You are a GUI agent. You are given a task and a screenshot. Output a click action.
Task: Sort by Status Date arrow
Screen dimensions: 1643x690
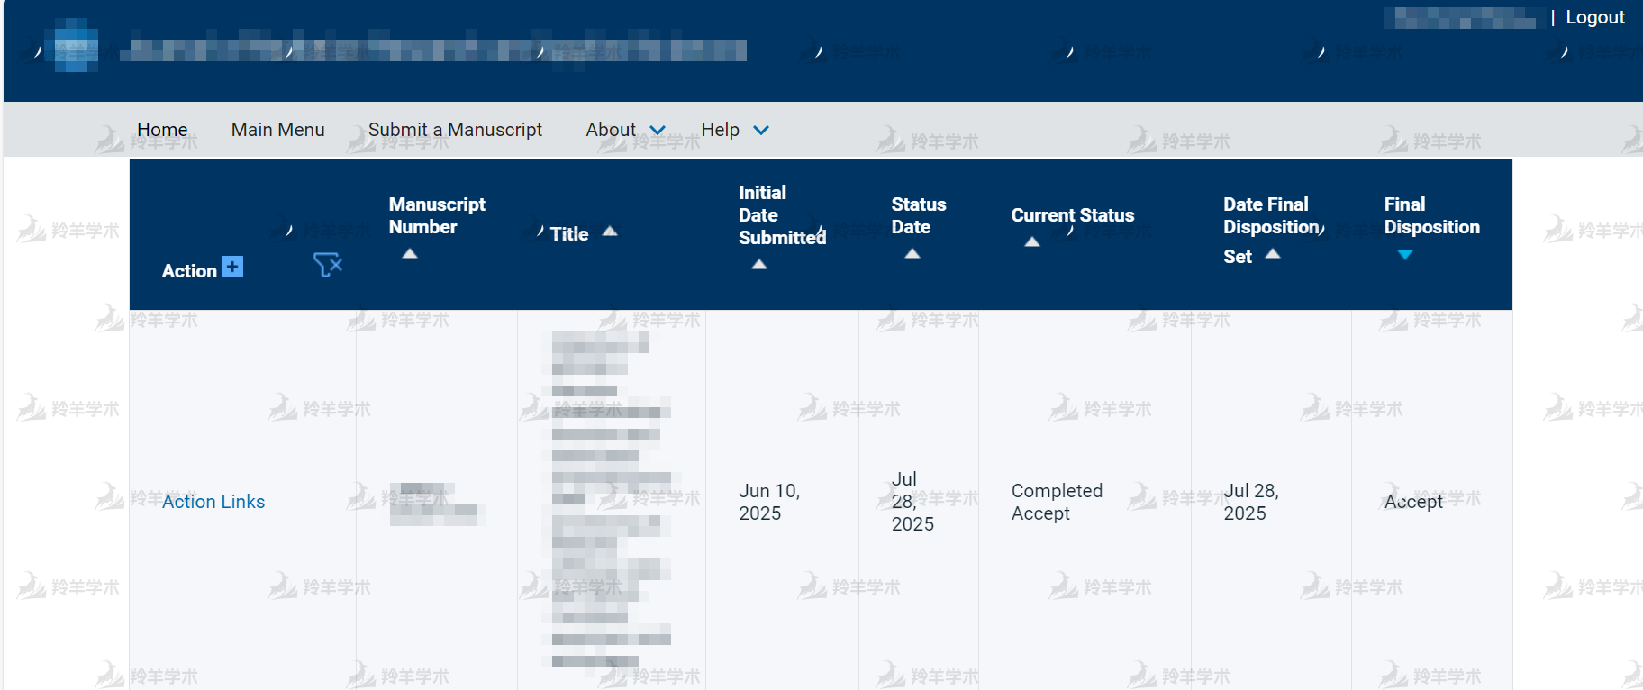click(x=912, y=254)
